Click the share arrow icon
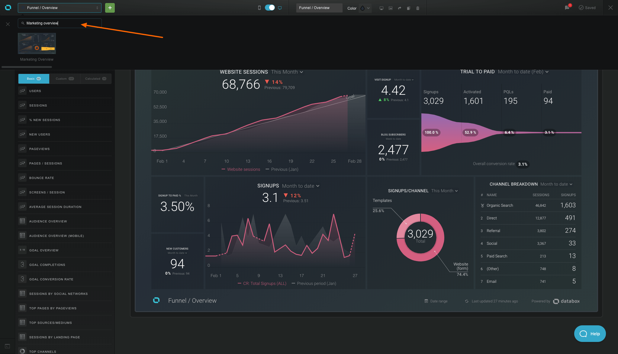The image size is (618, 354). (400, 8)
